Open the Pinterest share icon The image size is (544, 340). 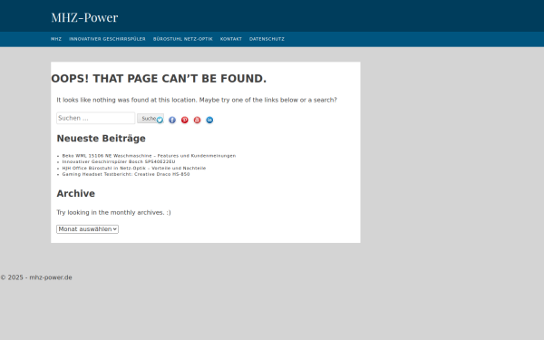pos(185,120)
